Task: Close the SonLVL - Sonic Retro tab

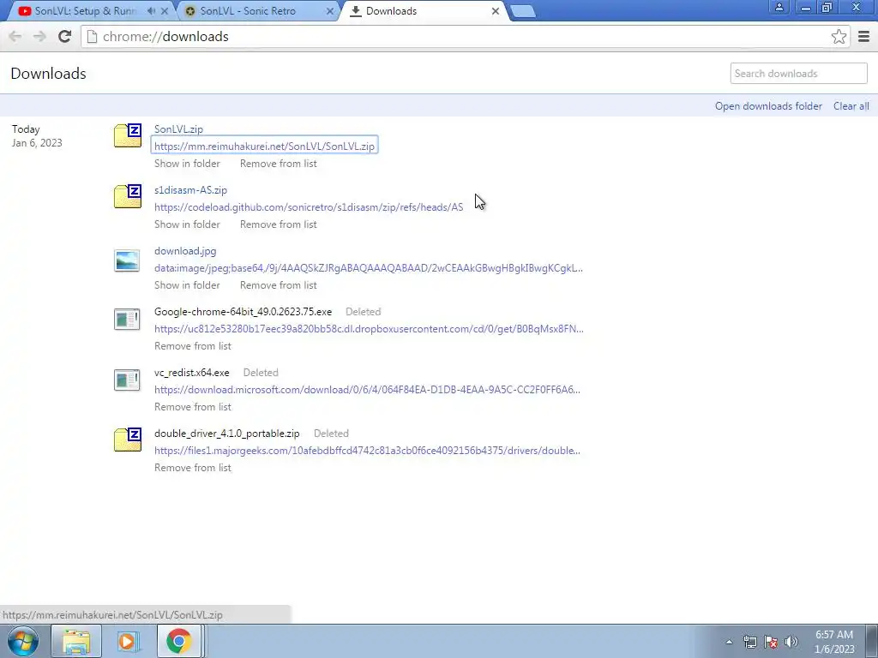Action: tap(330, 11)
